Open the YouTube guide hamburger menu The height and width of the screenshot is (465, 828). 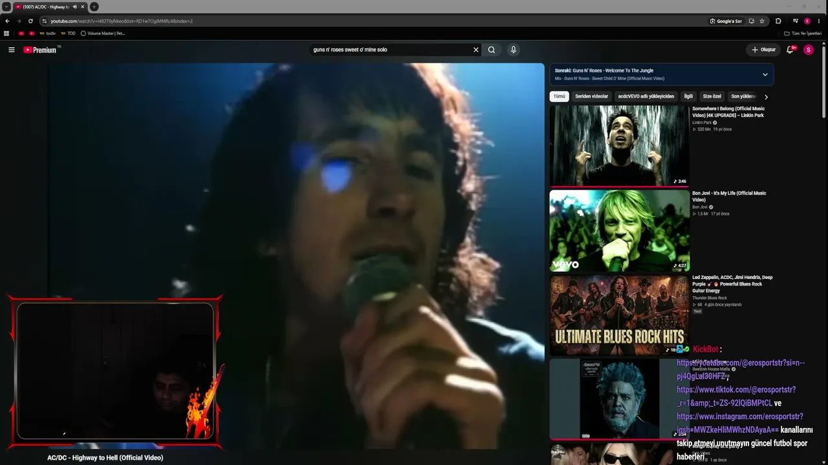tap(11, 50)
